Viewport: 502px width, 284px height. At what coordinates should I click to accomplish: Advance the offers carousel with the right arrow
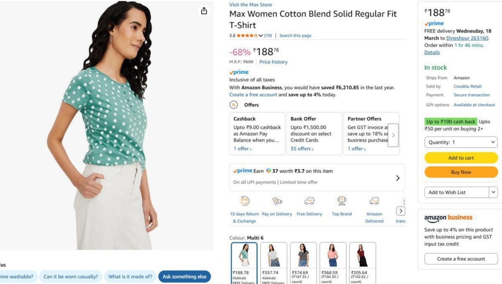coord(393,134)
